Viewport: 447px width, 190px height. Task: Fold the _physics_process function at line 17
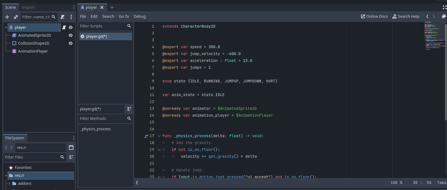coord(159,136)
